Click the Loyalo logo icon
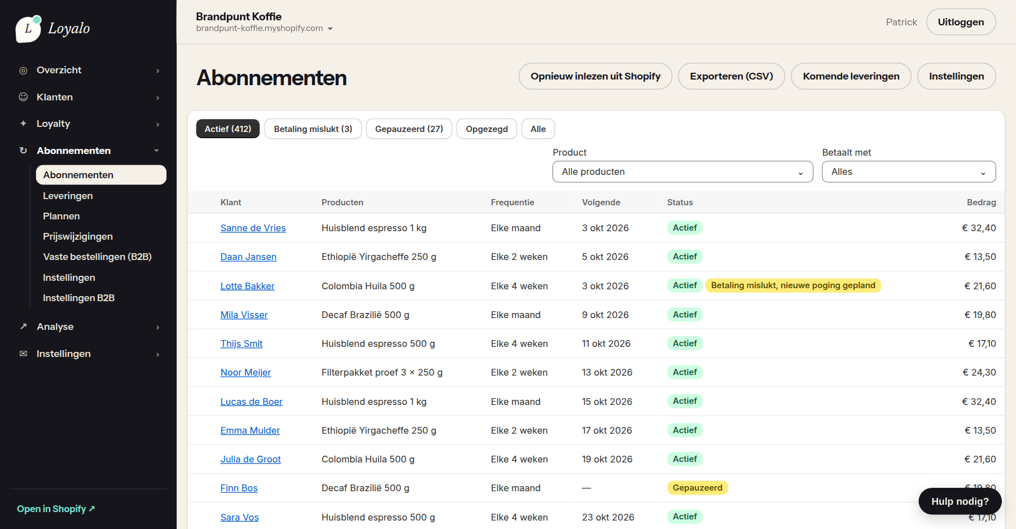Viewport: 1016px width, 529px height. 28,29
